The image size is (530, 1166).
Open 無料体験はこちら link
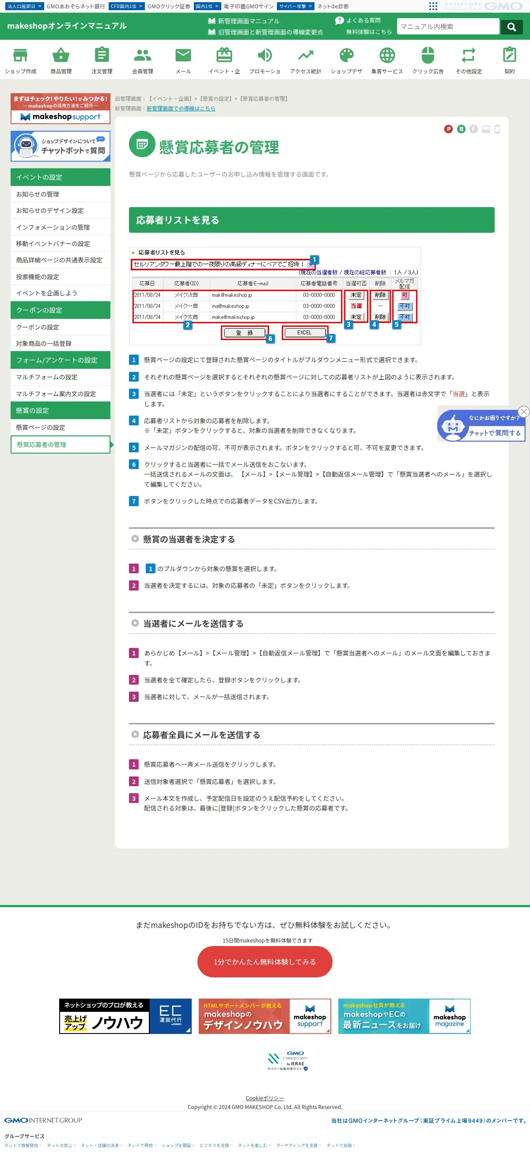[x=369, y=32]
